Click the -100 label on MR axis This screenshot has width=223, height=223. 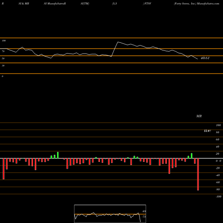[219, 197]
